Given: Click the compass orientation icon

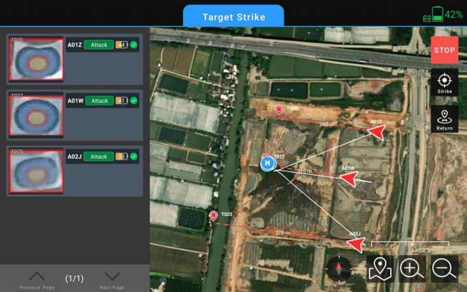Looking at the screenshot, I should pyautogui.click(x=337, y=269).
